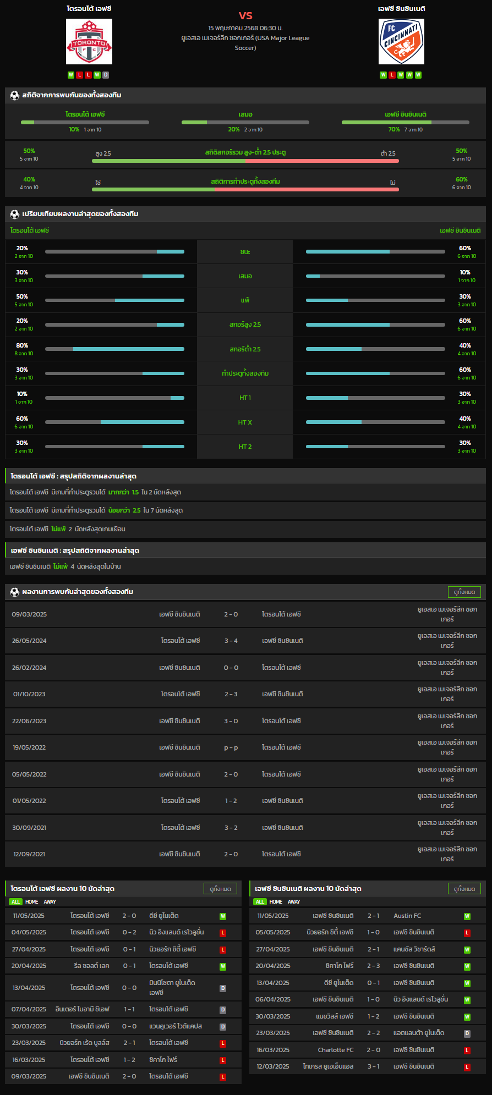The width and height of the screenshot is (492, 1095).
Task: Click L badge in the Charlotte FC row
Action: (x=467, y=1050)
